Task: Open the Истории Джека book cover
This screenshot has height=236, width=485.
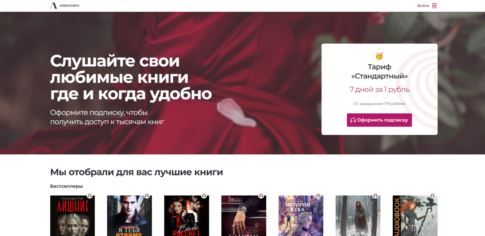Action: point(301,216)
